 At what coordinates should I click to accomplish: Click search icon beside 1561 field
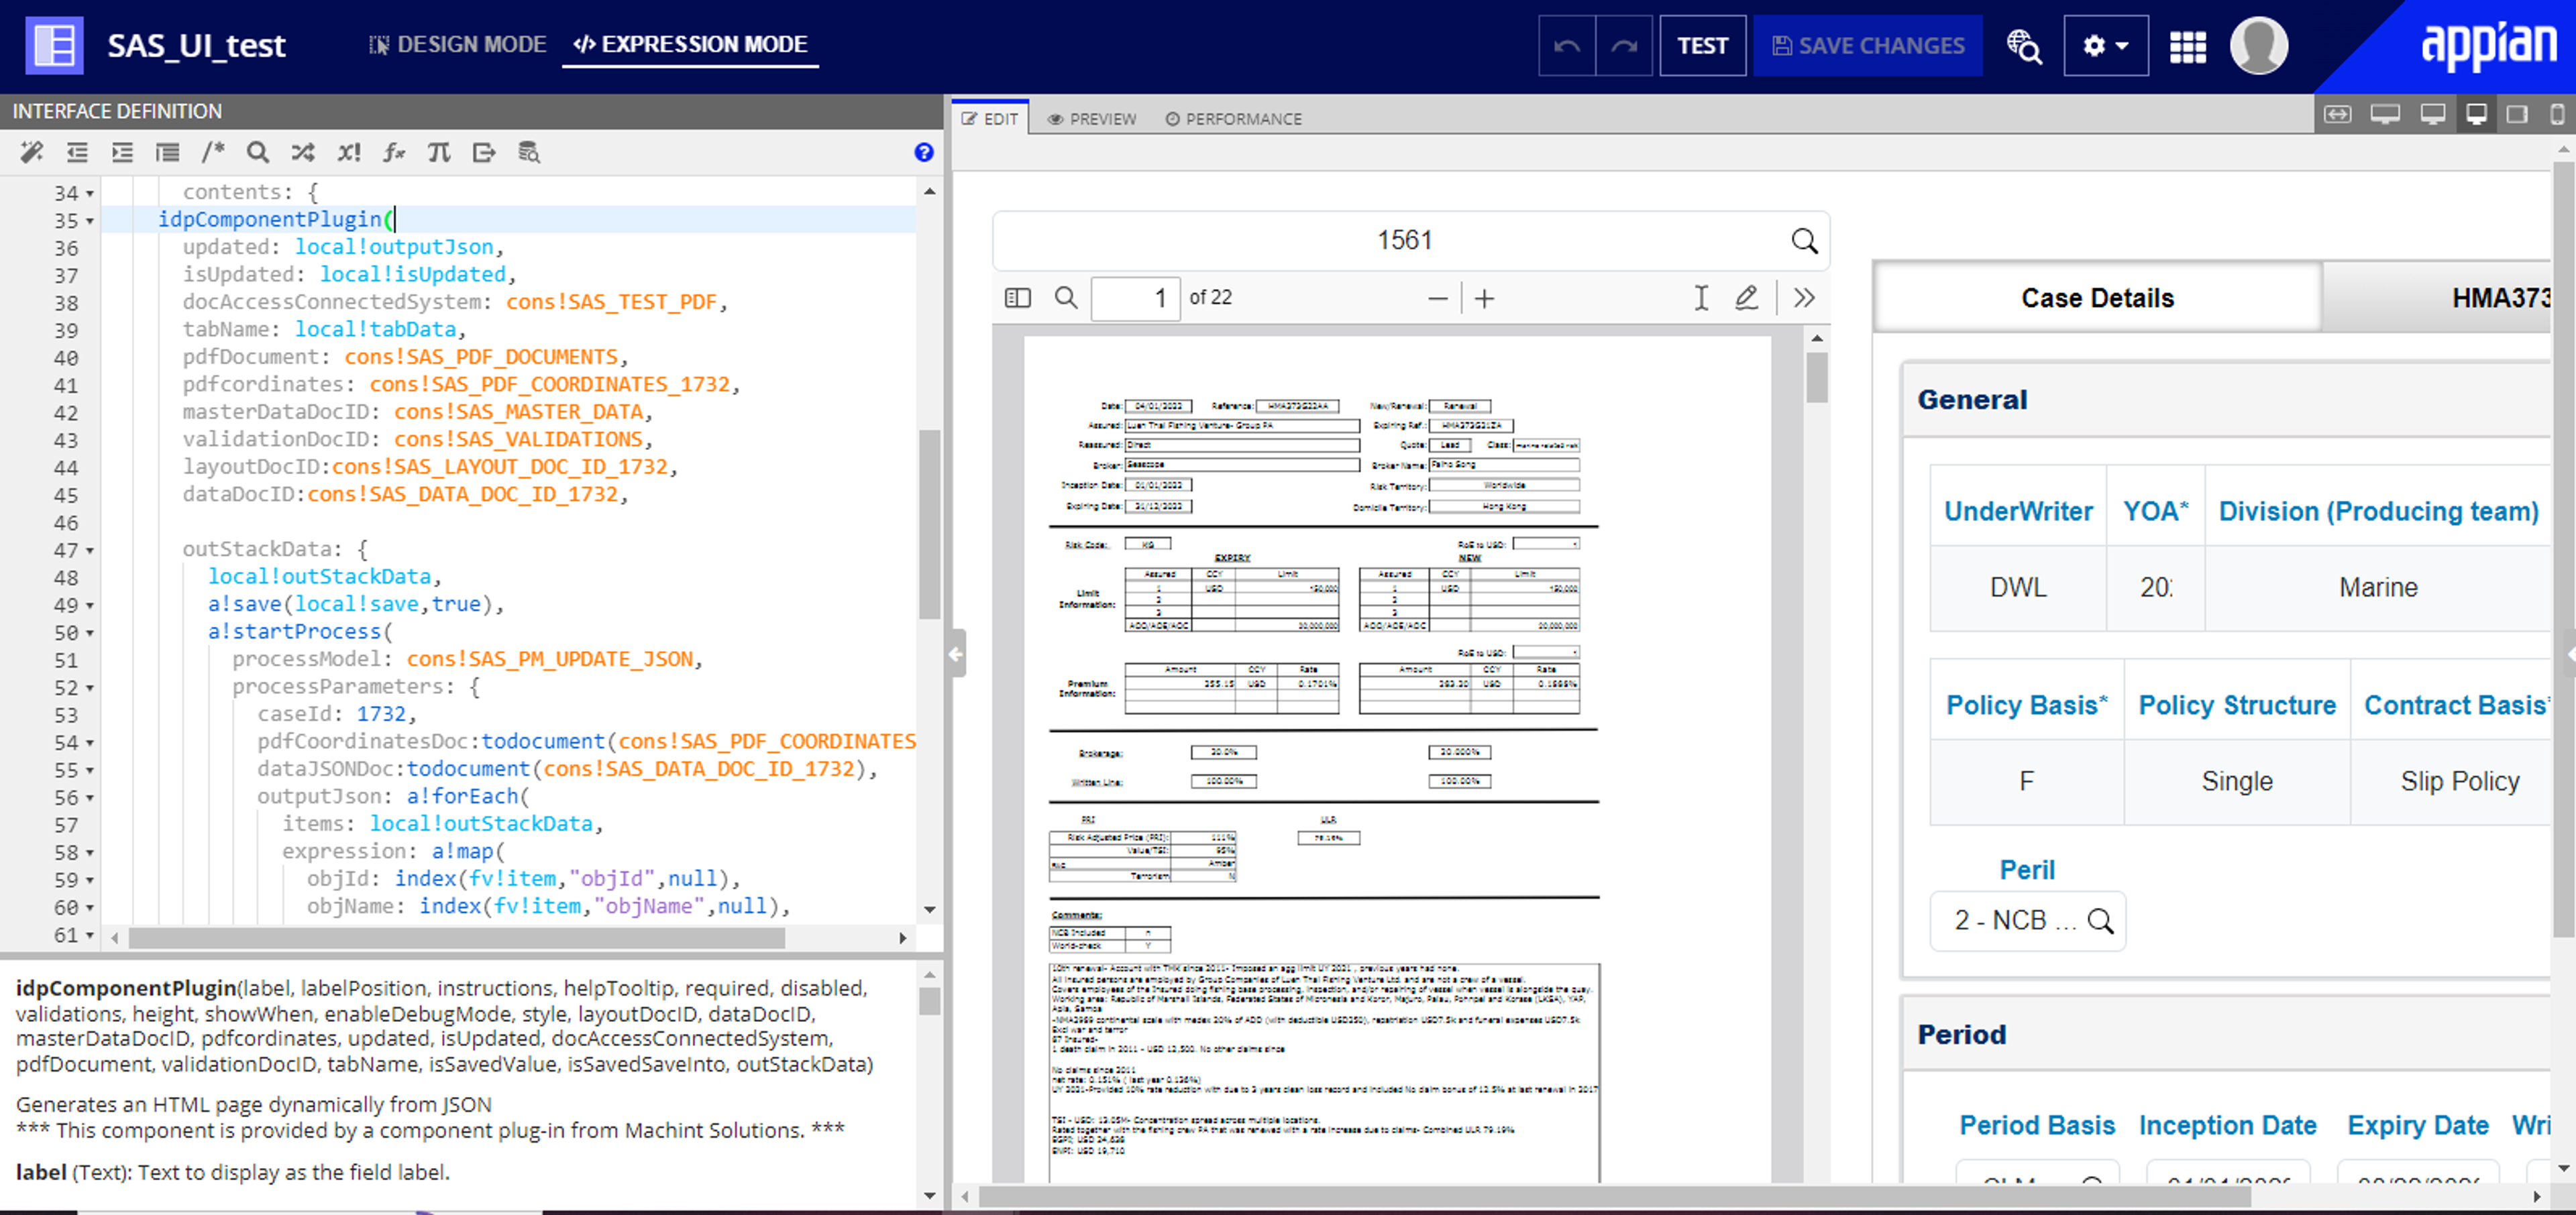(1804, 241)
